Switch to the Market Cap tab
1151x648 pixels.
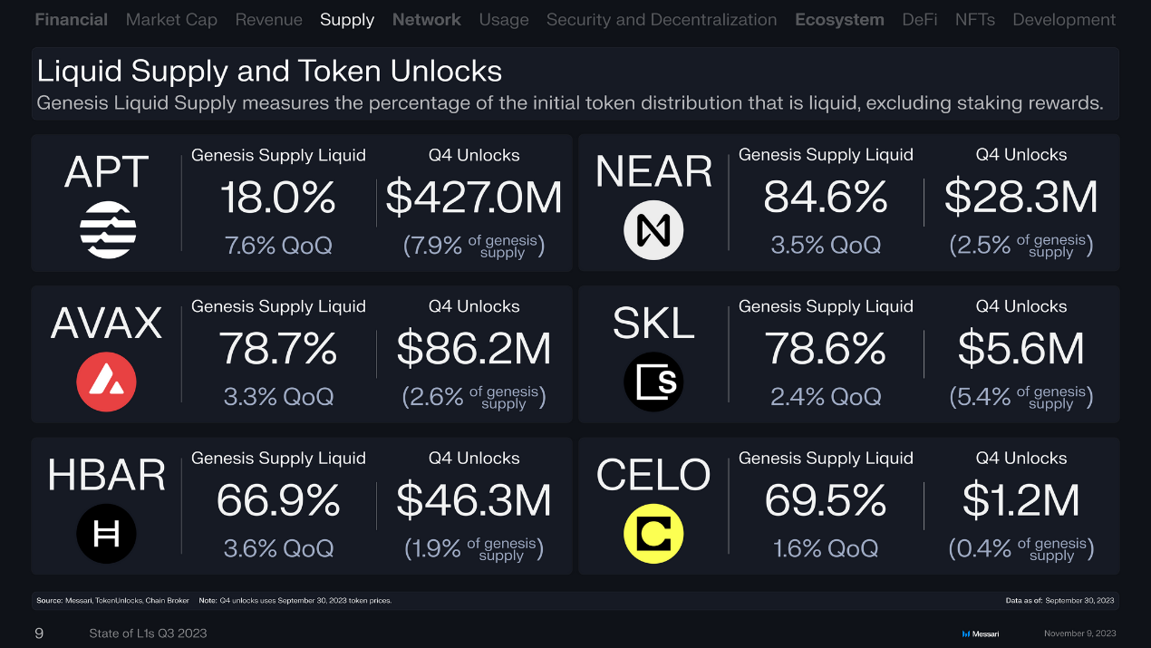click(171, 20)
